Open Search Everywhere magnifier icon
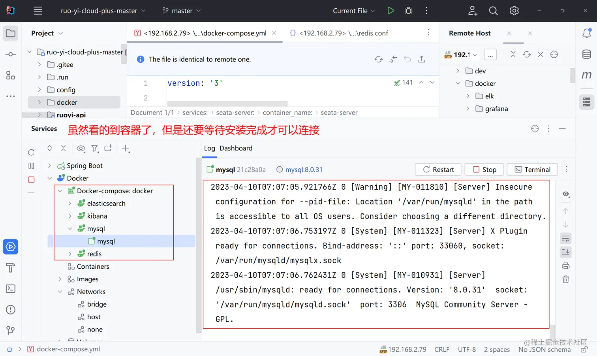The height and width of the screenshot is (356, 597). 493,11
